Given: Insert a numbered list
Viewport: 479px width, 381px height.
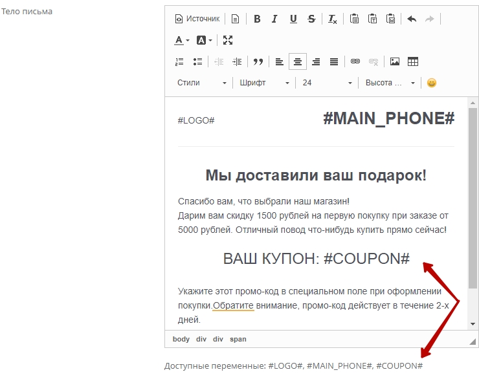Looking at the screenshot, I should (180, 61).
